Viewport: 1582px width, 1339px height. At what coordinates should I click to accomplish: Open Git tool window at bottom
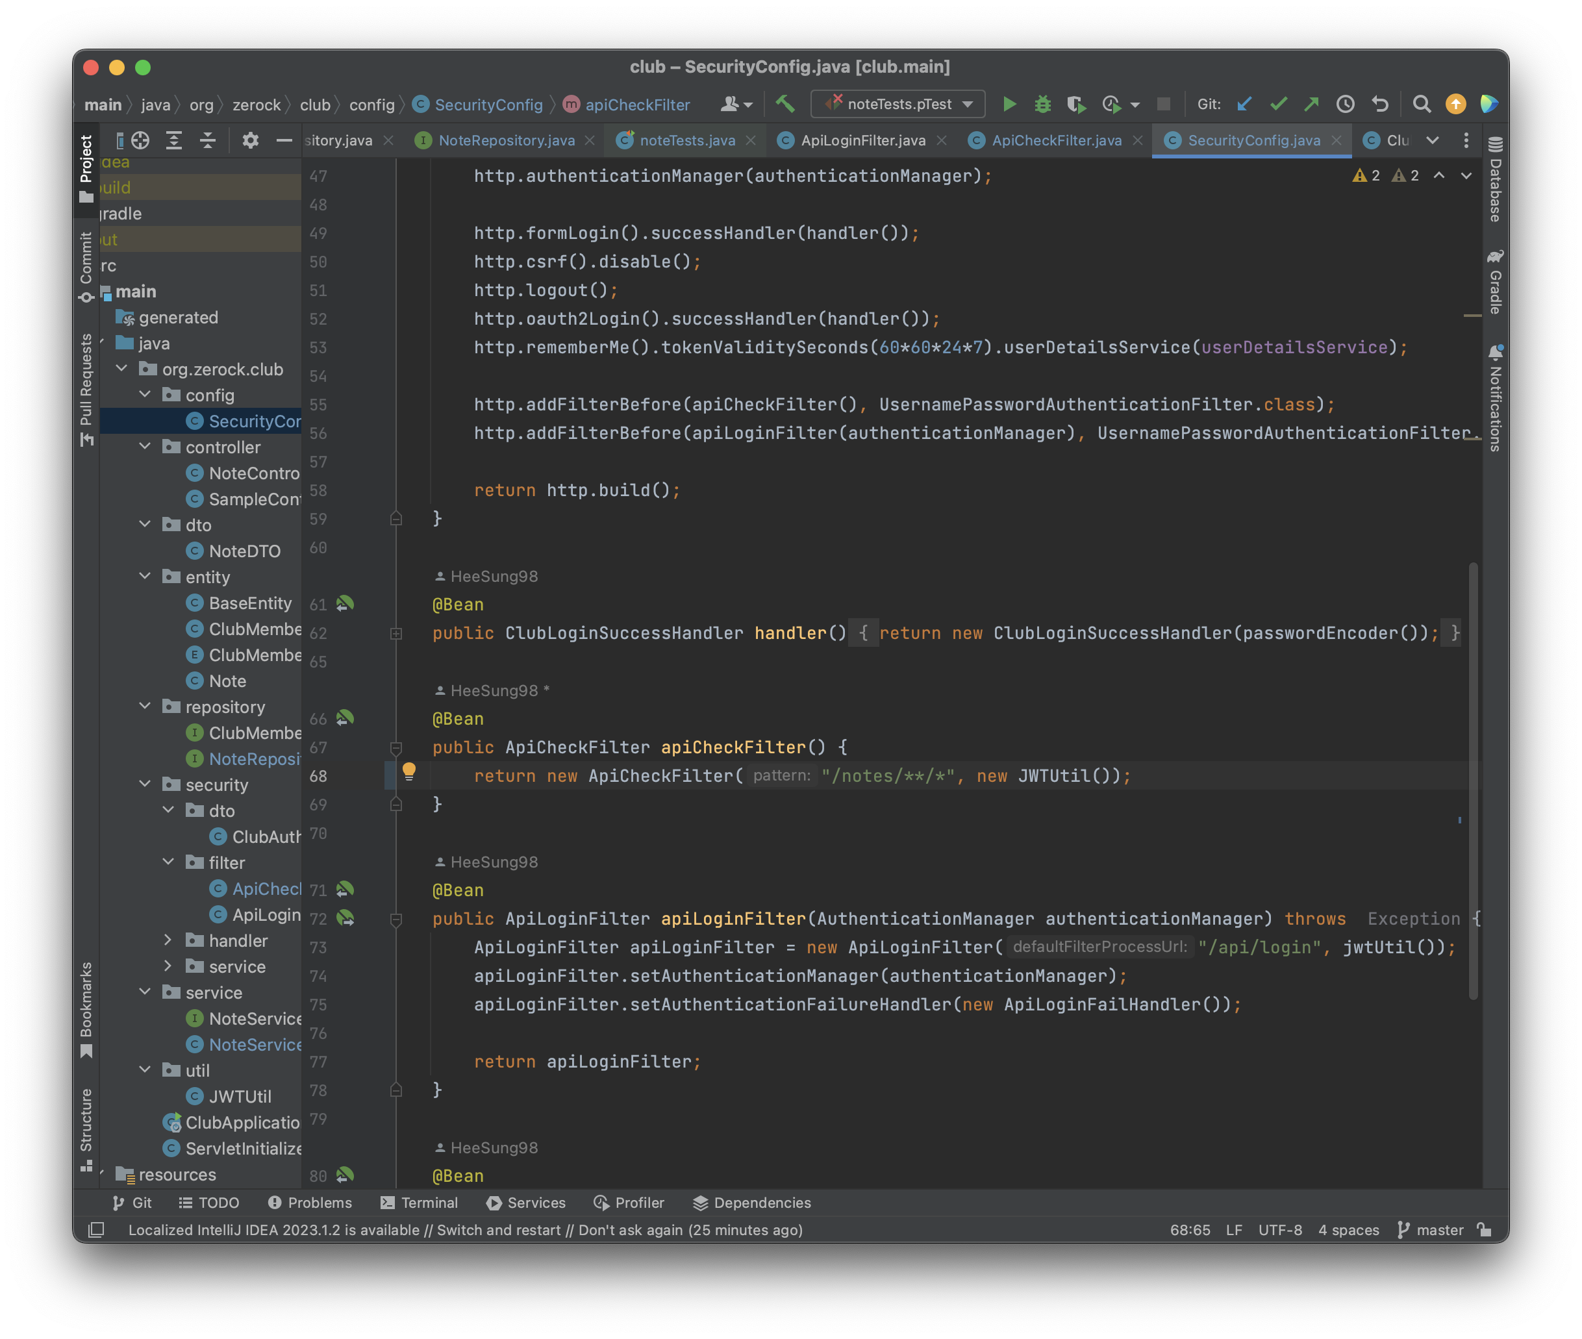click(131, 1203)
